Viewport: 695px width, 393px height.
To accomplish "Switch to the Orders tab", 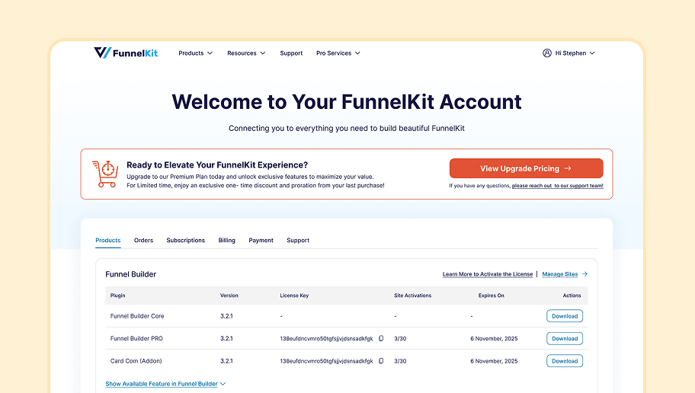I will pyautogui.click(x=143, y=240).
